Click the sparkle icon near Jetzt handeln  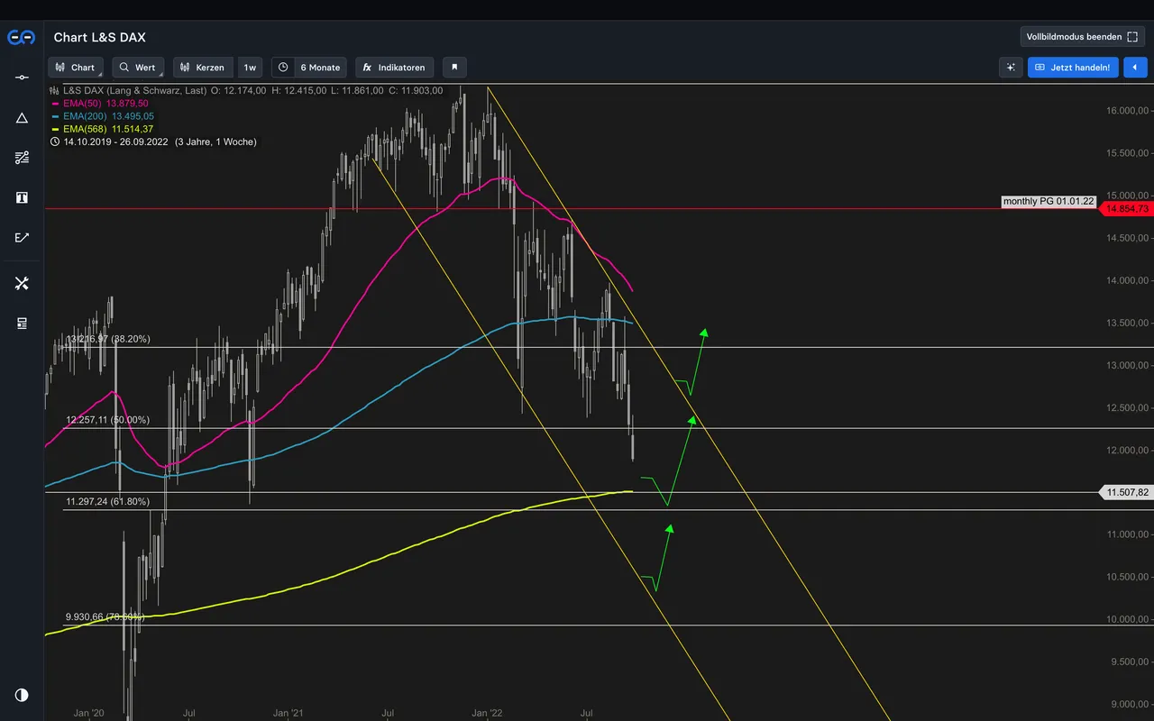(1011, 68)
